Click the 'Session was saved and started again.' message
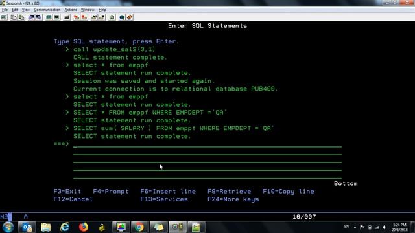Screen dimensions: 415x233 144,81
